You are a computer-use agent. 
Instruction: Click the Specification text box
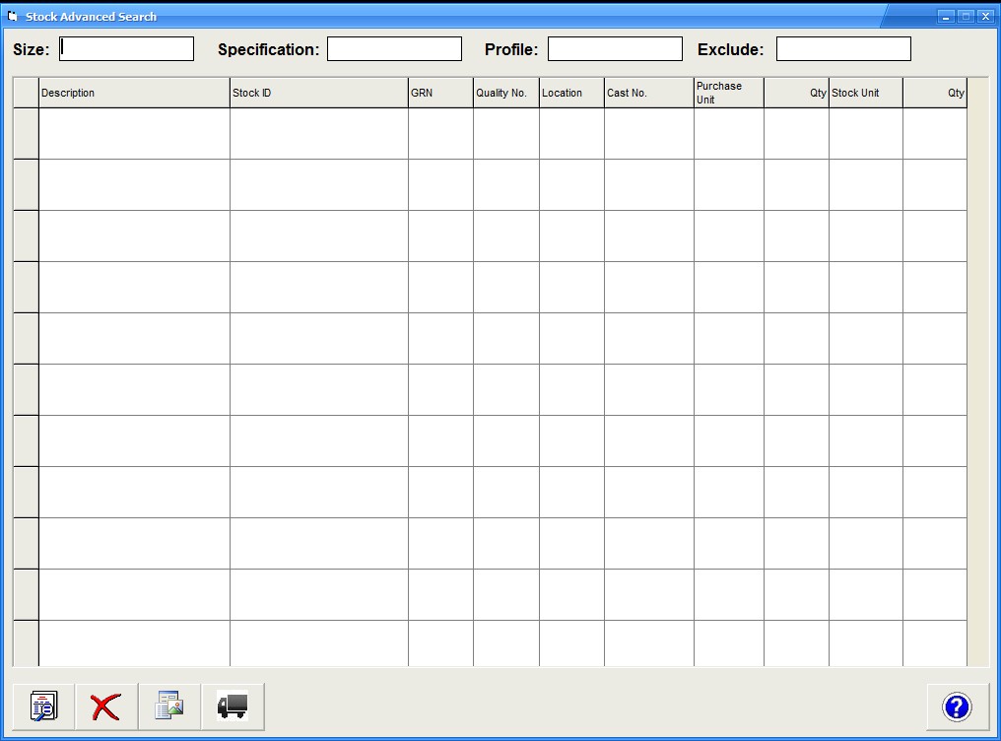click(394, 49)
